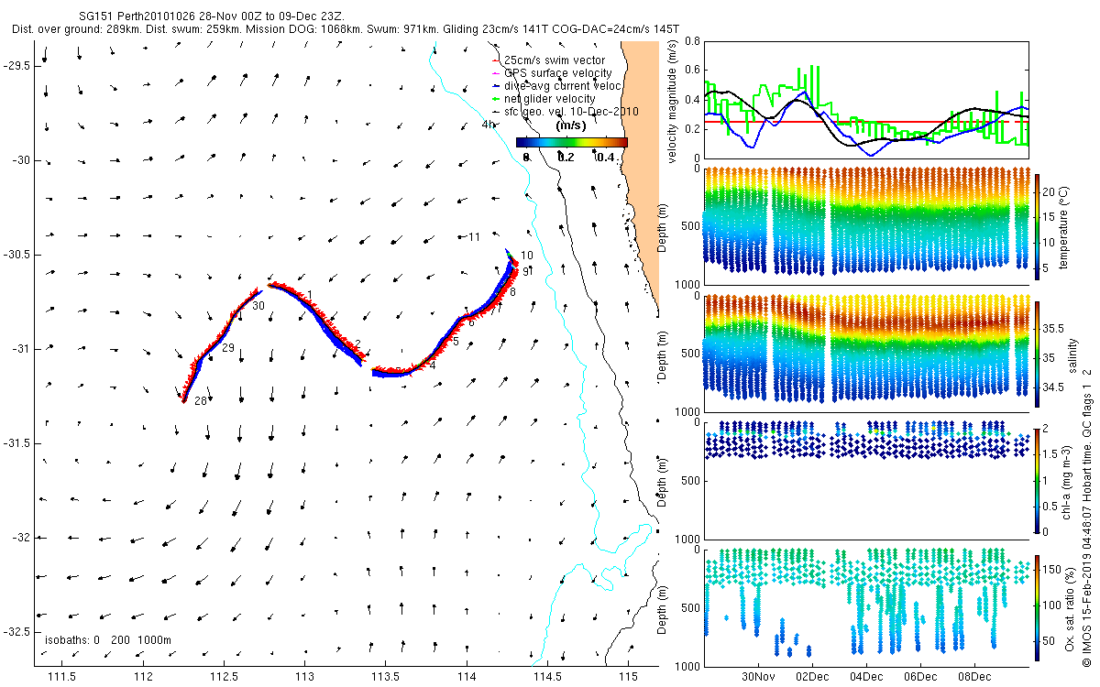This screenshot has width=1100, height=687.
Task: Click the "1.5" tick on the chl-a color bar
Action: click(x=1051, y=453)
